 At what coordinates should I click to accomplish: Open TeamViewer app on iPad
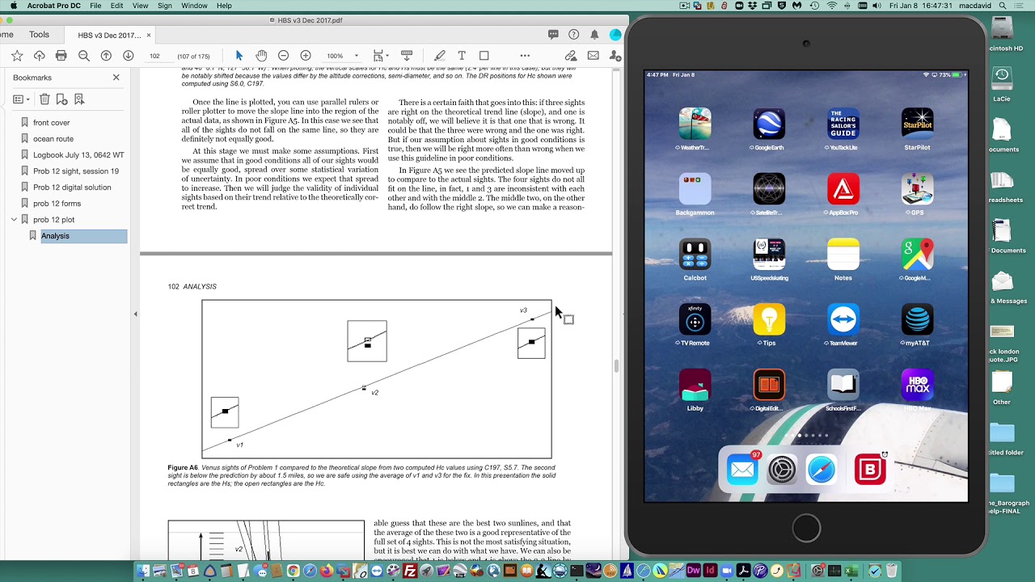(x=843, y=319)
